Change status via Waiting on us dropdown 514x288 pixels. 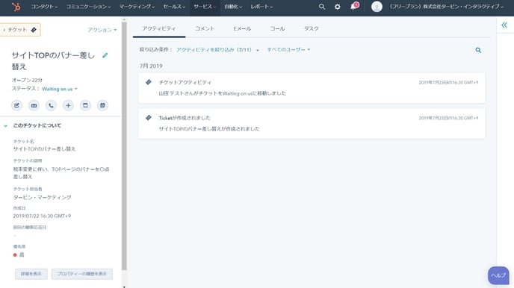click(x=60, y=89)
